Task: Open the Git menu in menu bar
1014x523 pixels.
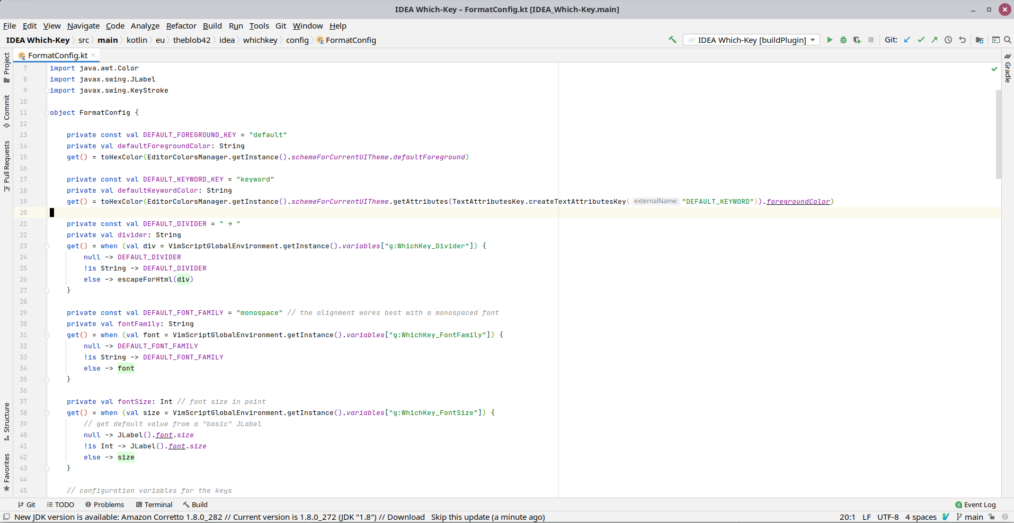Action: [281, 26]
